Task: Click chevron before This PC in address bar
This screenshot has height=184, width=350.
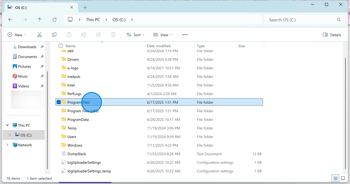Action: pyautogui.click(x=79, y=20)
